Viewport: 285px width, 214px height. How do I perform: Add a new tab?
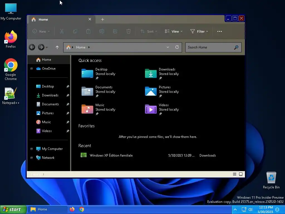click(102, 19)
